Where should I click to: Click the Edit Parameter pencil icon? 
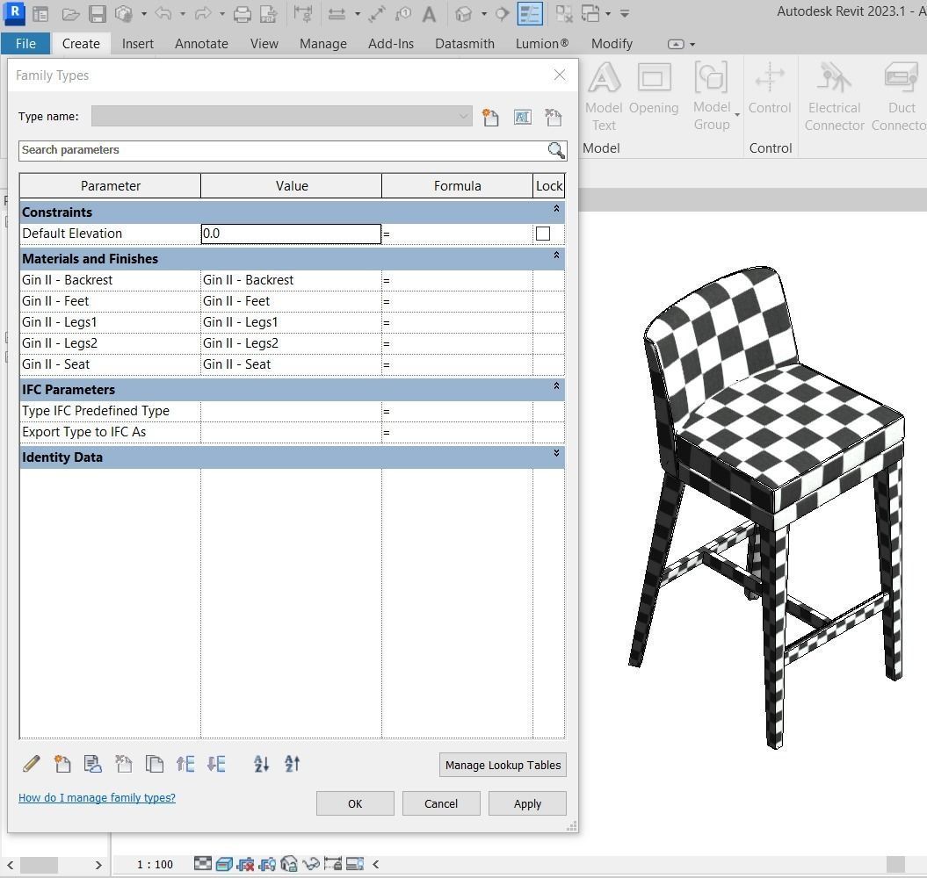tap(32, 764)
